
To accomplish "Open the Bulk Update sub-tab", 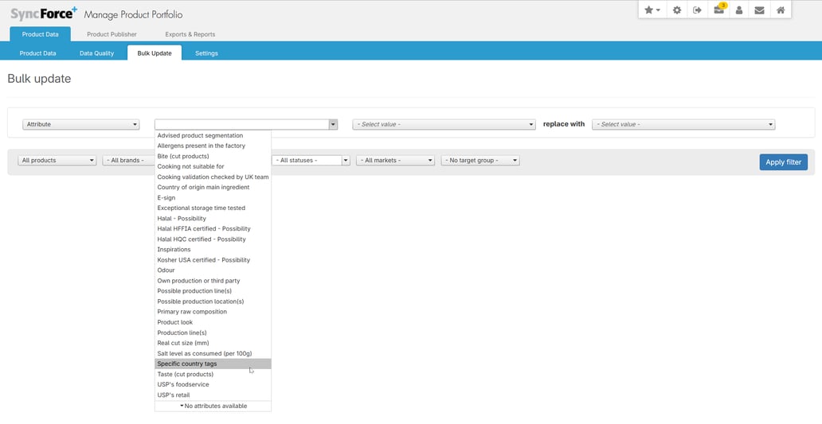I will pyautogui.click(x=155, y=53).
